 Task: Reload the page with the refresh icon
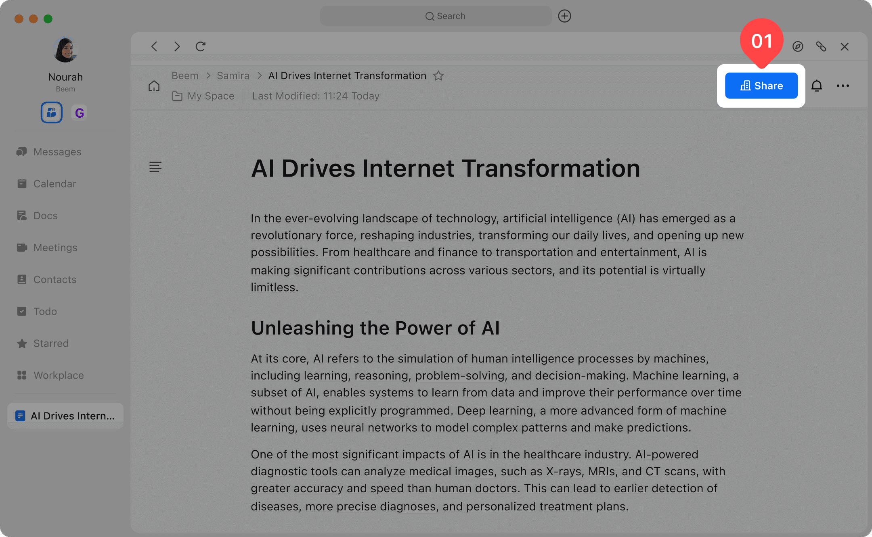click(x=201, y=46)
